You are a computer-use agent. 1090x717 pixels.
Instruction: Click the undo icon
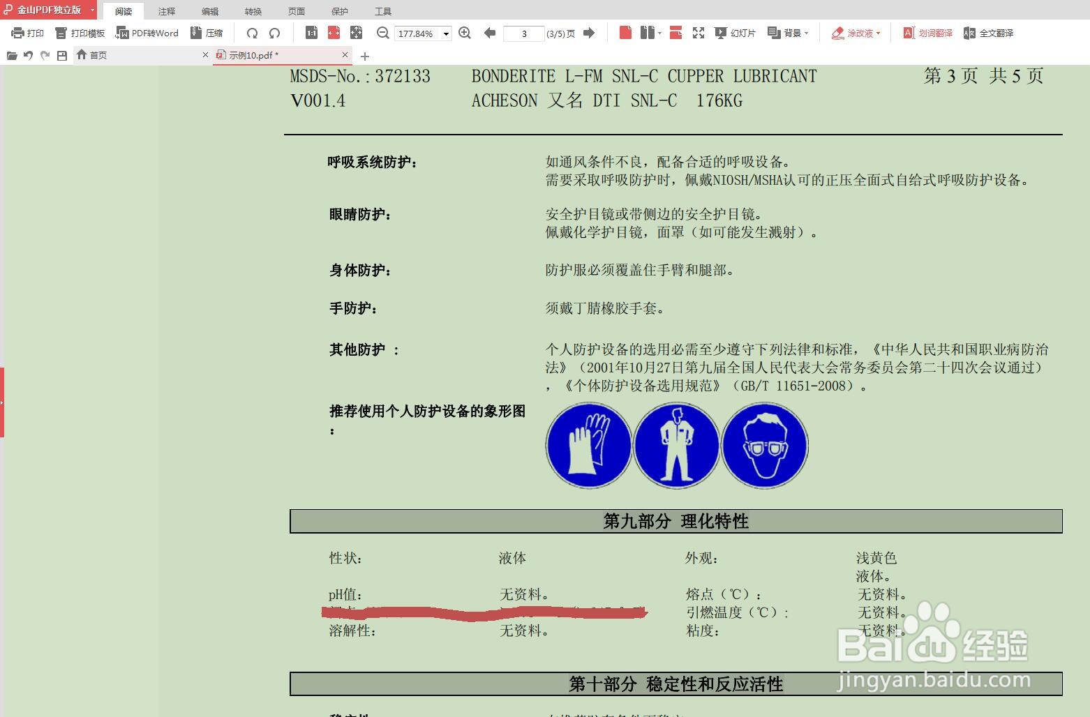(29, 55)
